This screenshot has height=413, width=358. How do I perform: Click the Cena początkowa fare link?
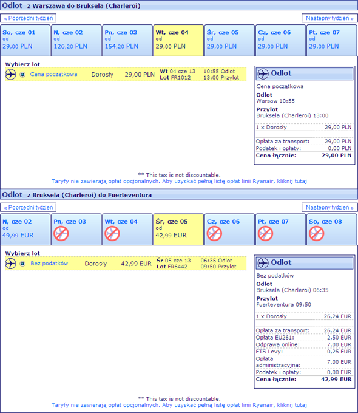point(53,74)
